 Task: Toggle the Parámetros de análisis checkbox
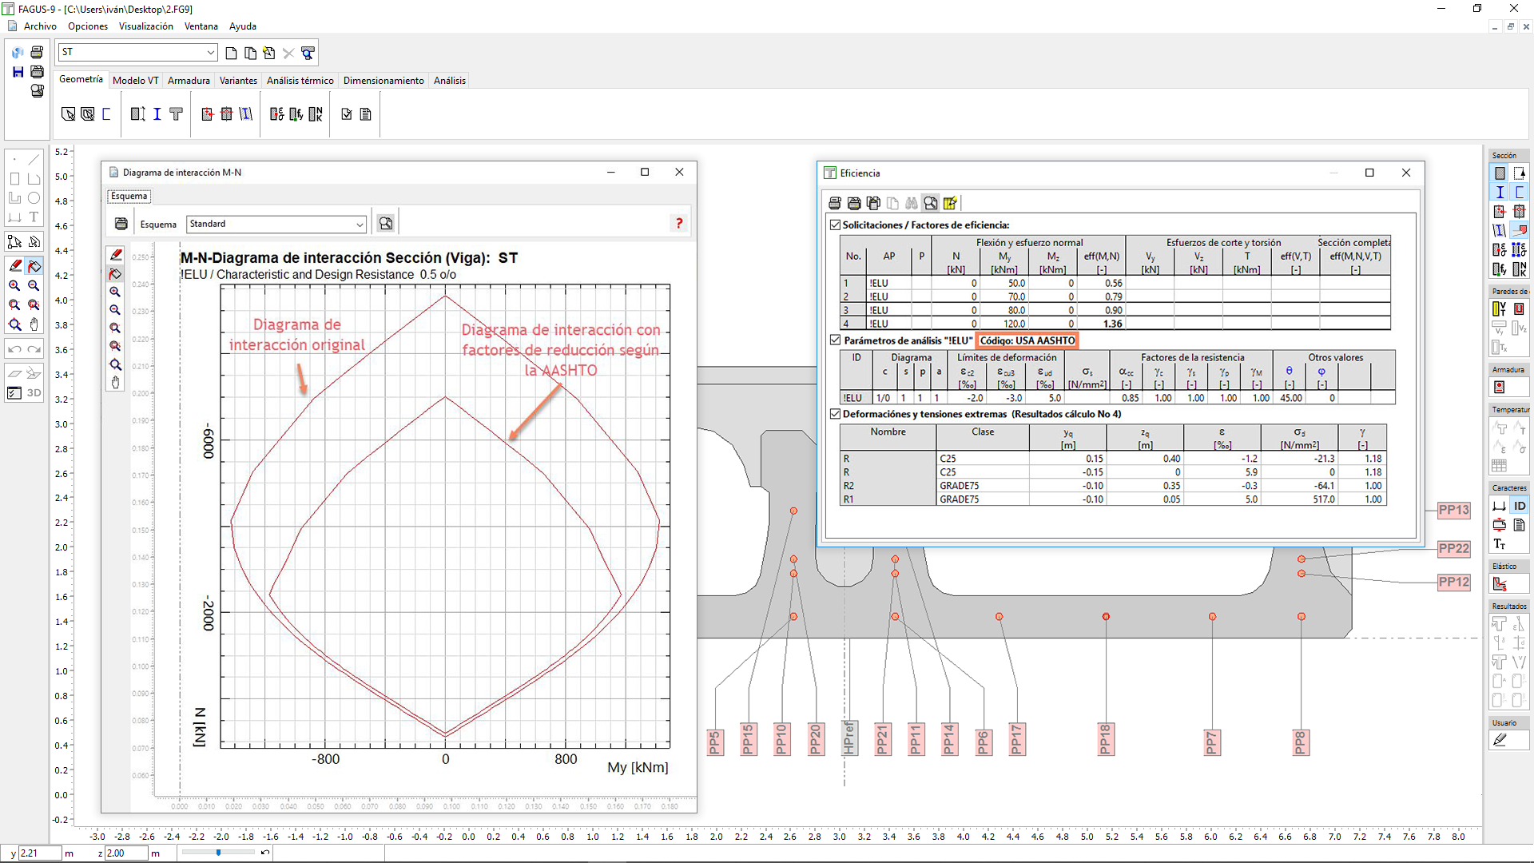coord(835,340)
